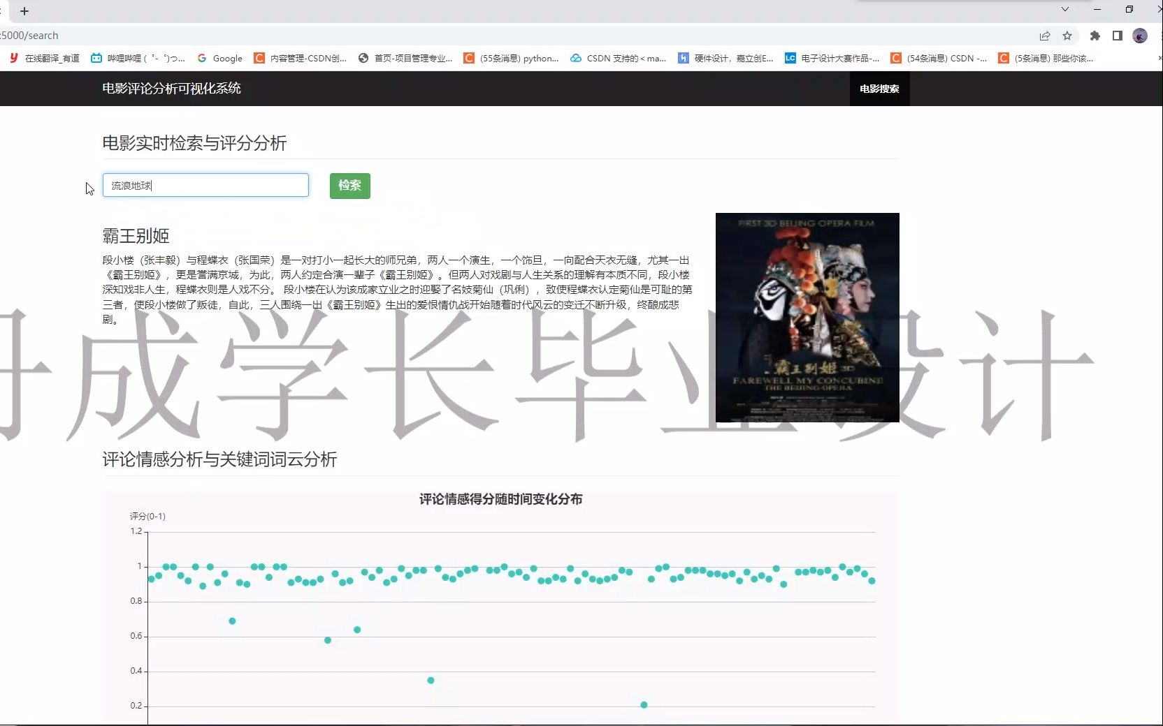Click the lowest scatter point near 0.2
The height and width of the screenshot is (726, 1163).
pyautogui.click(x=644, y=705)
